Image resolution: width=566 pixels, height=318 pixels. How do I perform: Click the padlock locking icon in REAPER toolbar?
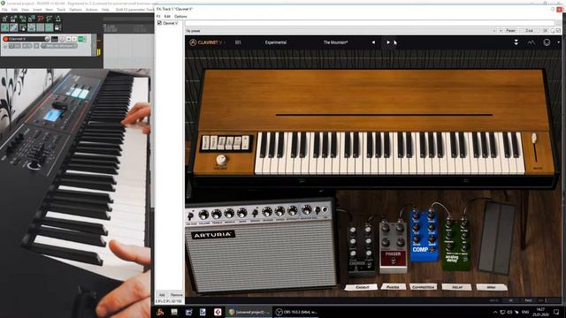[57, 27]
